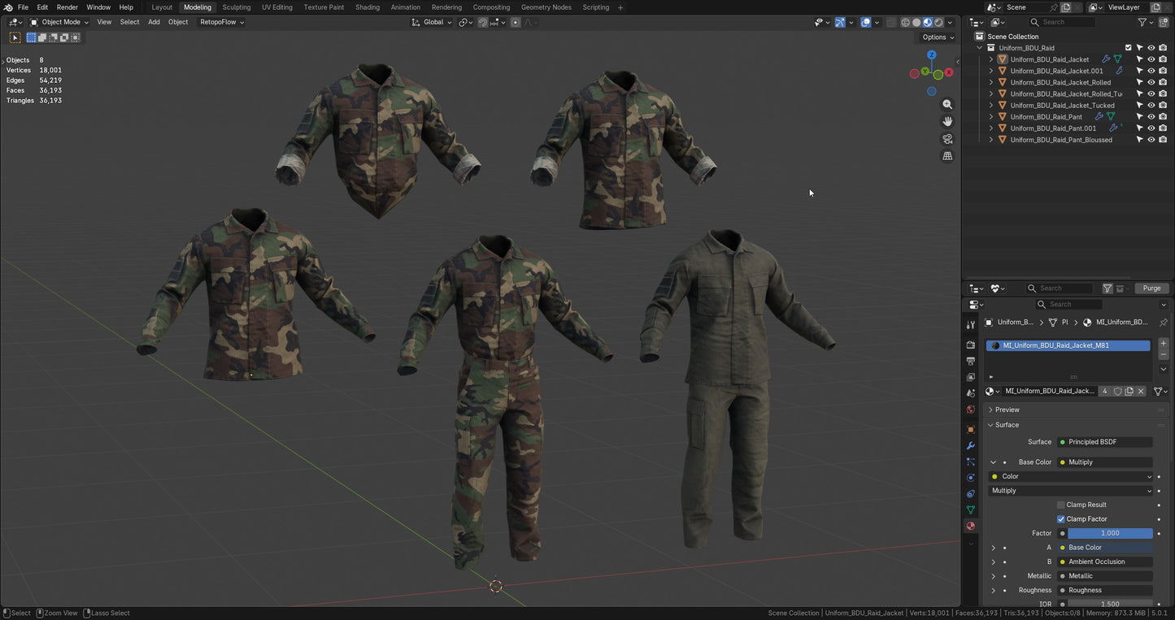Image resolution: width=1175 pixels, height=620 pixels.
Task: Select material preview shading sphere
Action: tap(927, 22)
